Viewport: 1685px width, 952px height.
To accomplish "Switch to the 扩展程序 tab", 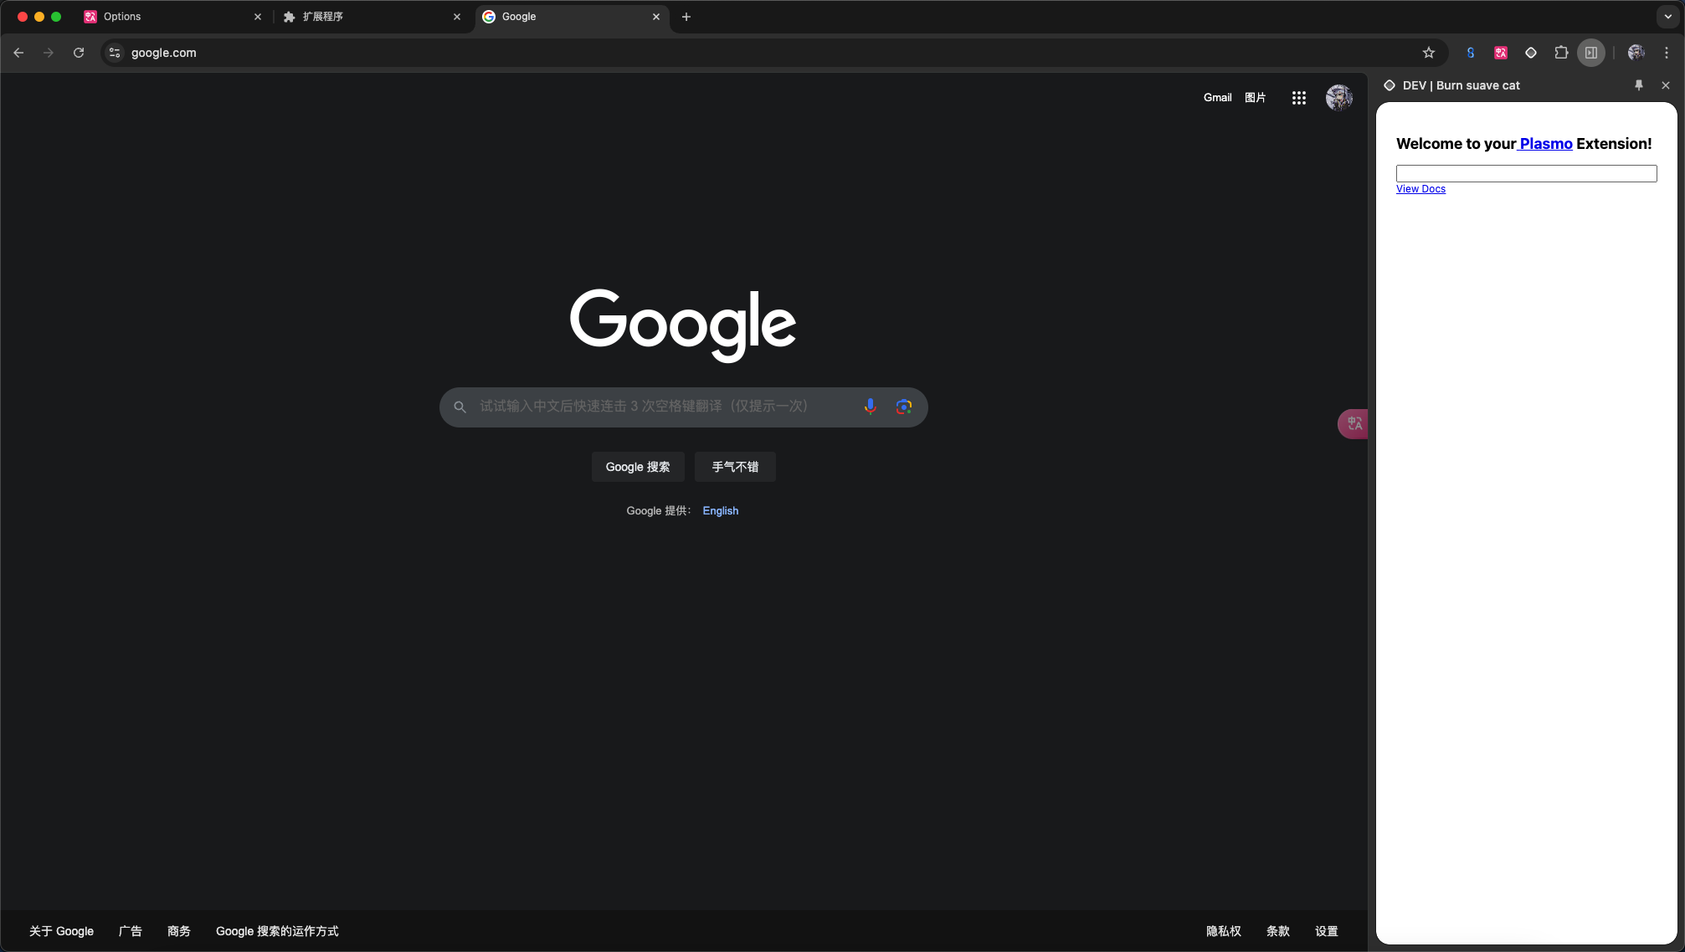I will click(x=372, y=17).
